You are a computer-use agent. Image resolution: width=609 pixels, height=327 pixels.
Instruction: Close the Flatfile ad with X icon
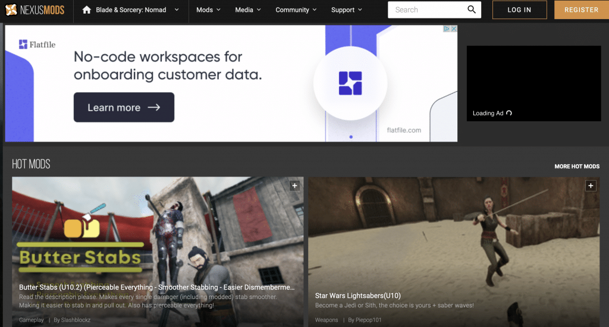click(454, 29)
